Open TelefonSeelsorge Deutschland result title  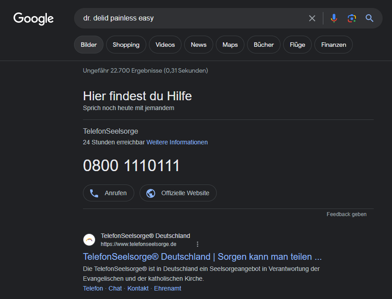click(x=202, y=257)
